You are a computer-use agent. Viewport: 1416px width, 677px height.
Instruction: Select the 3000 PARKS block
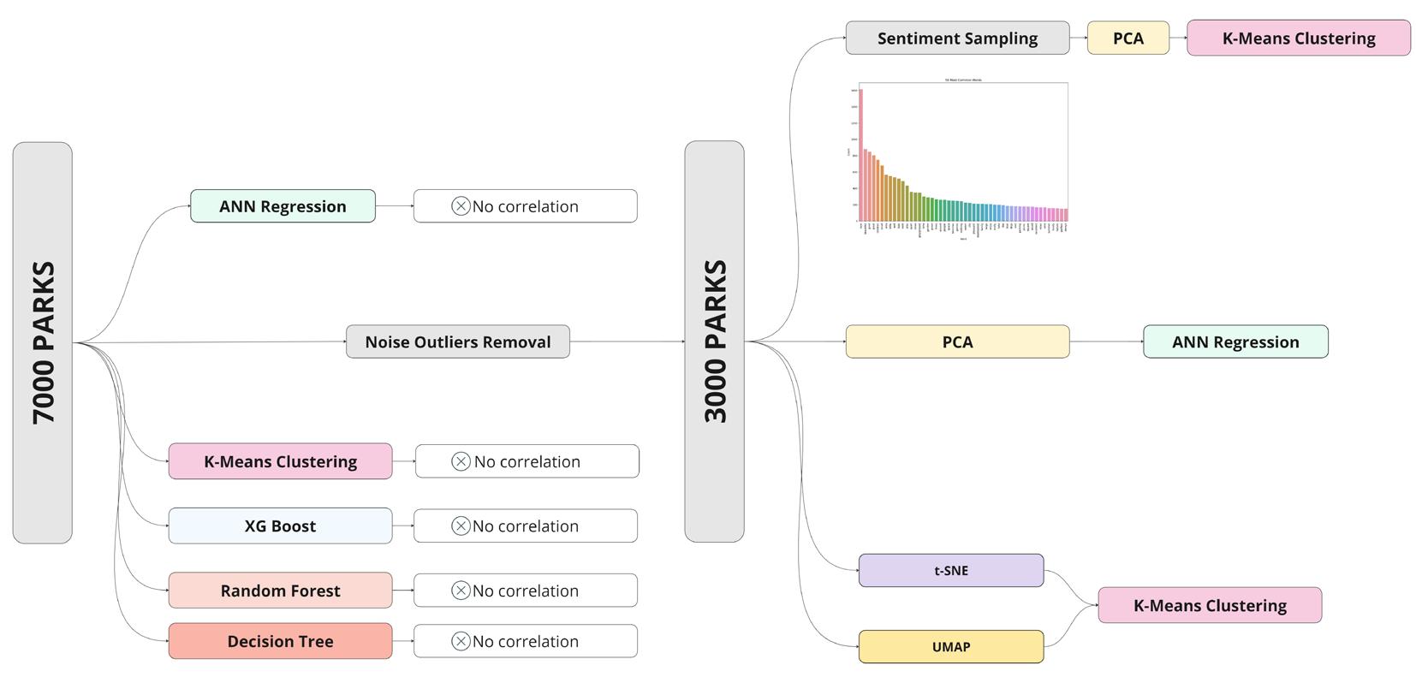714,341
